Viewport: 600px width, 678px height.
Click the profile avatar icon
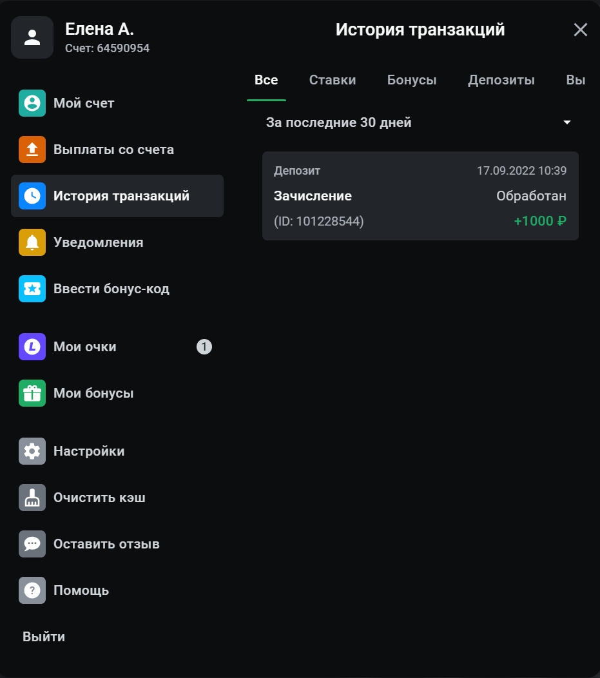(32, 37)
